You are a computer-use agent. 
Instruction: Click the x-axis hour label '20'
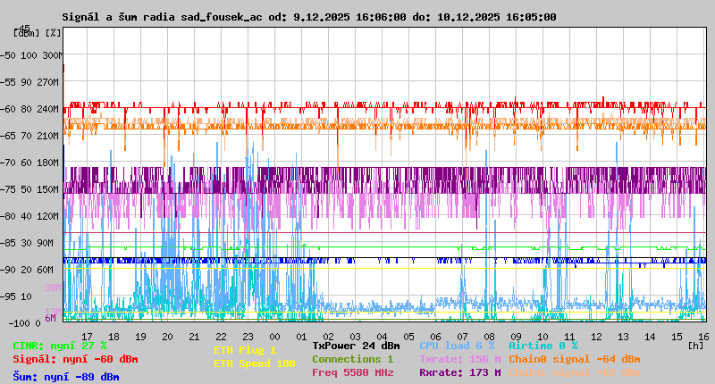coord(167,337)
